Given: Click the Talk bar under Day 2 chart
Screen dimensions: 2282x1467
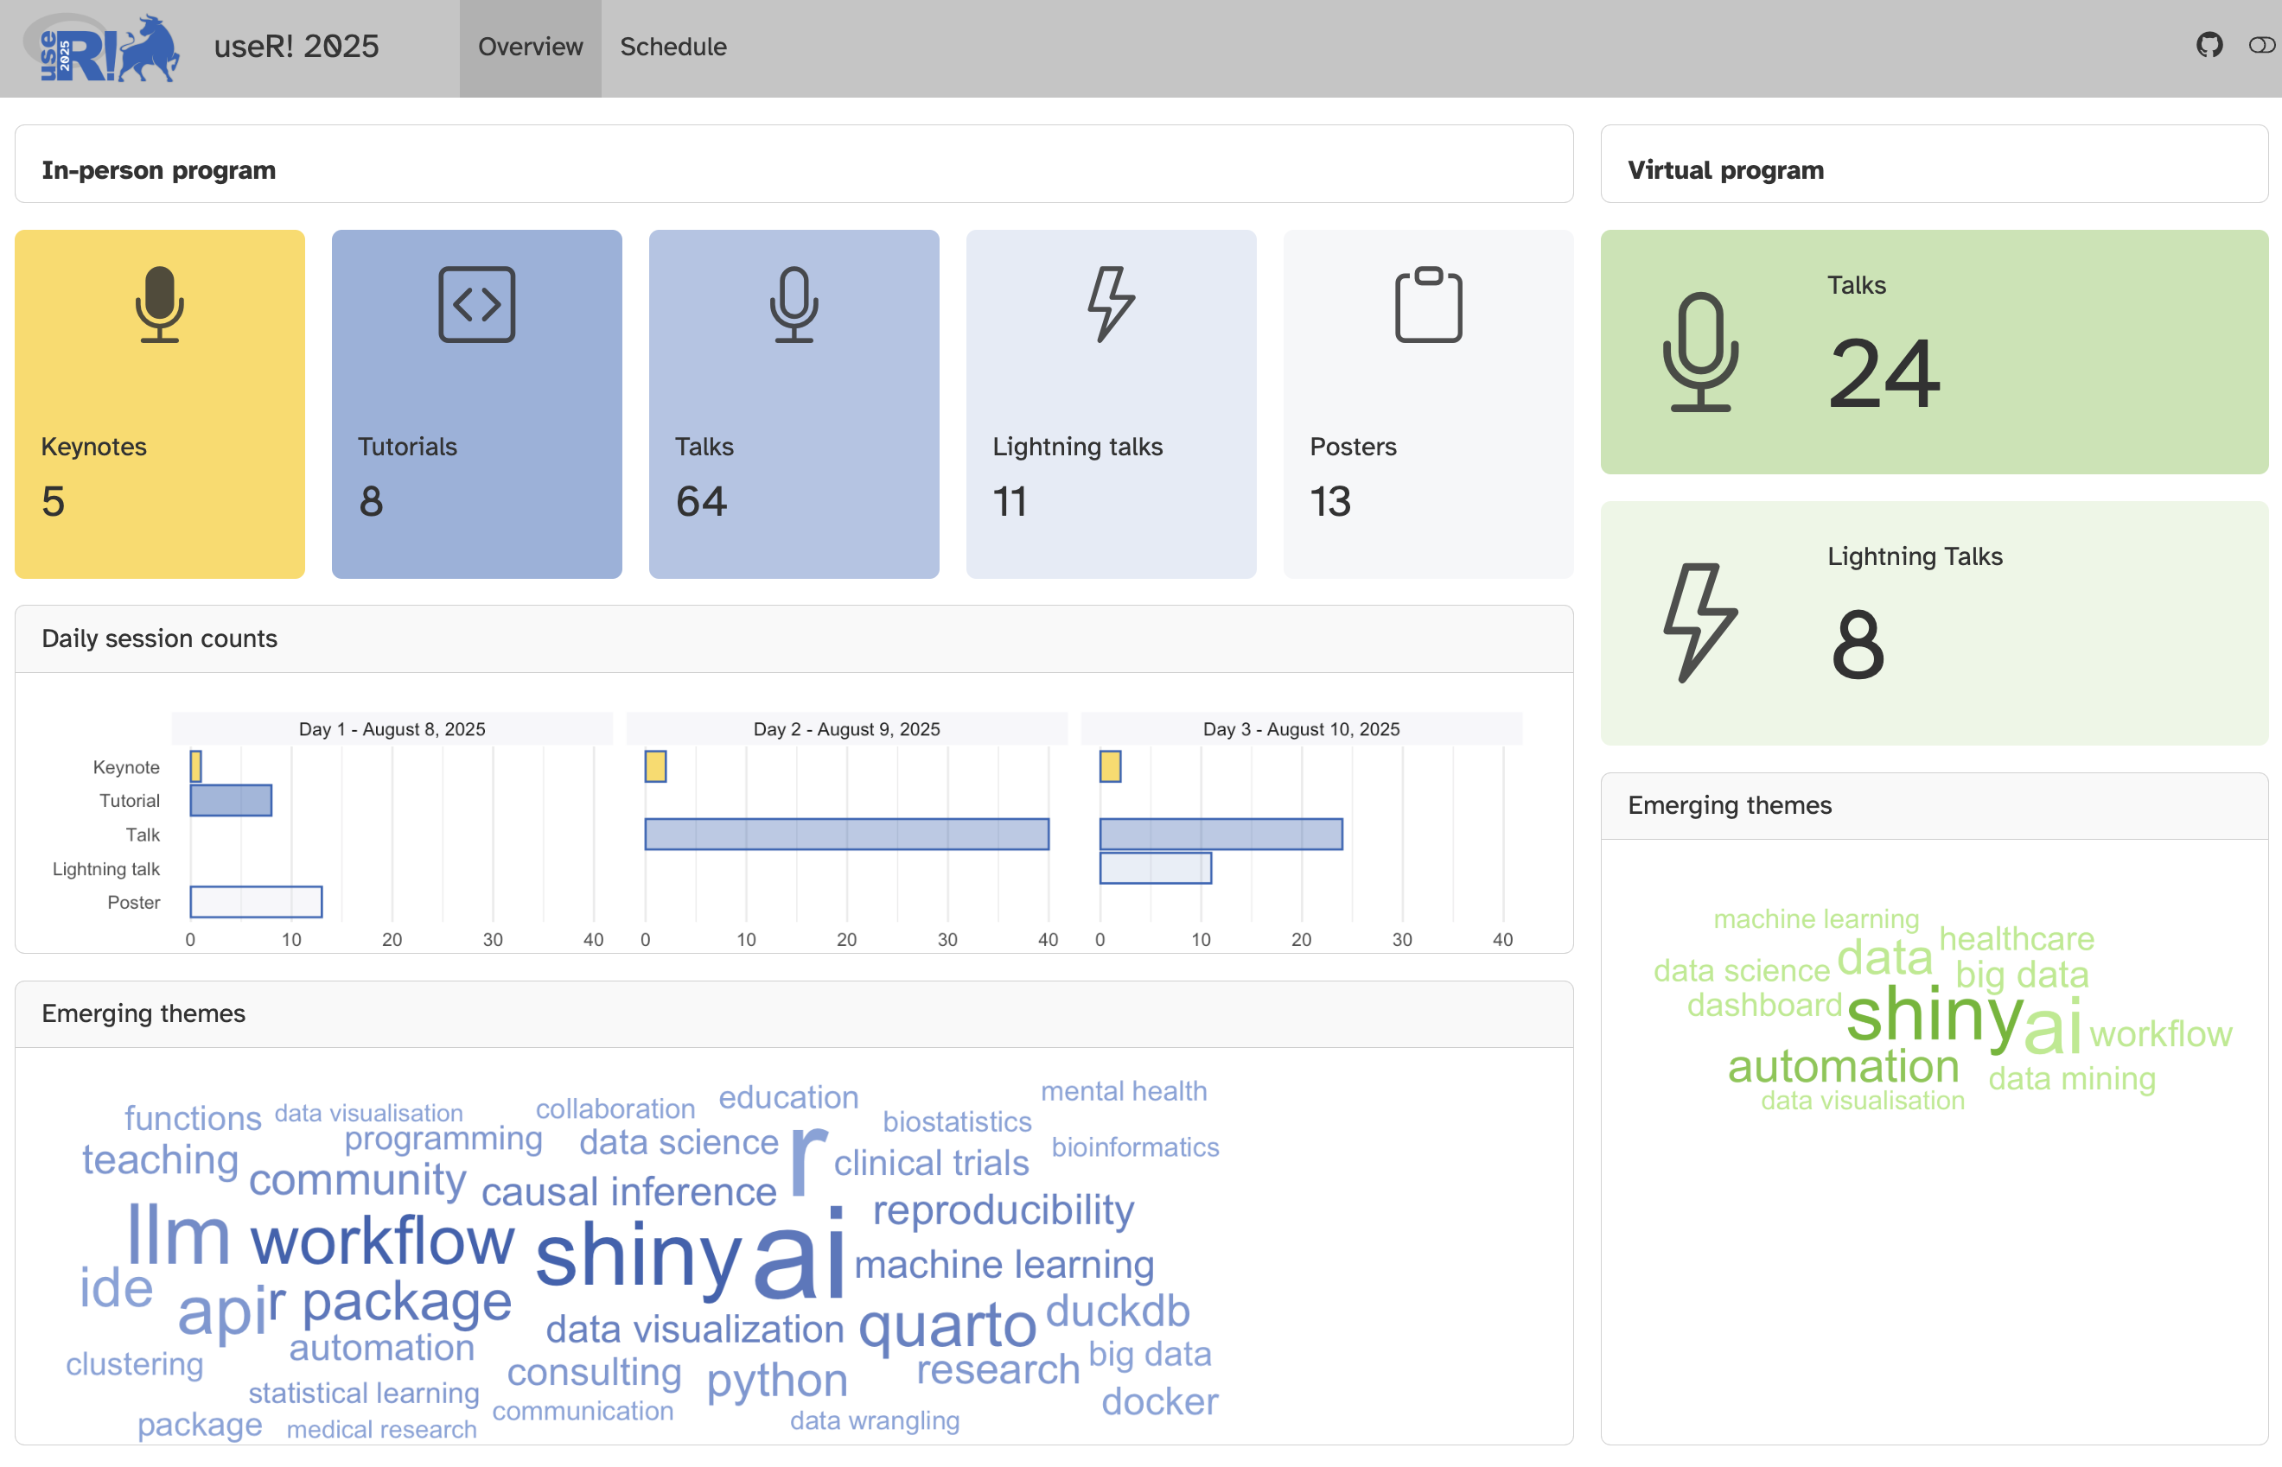Looking at the screenshot, I should pos(846,834).
